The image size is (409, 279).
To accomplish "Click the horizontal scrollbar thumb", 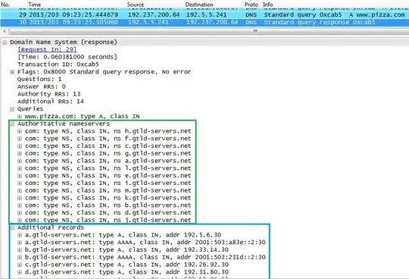I will pyautogui.click(x=255, y=31).
